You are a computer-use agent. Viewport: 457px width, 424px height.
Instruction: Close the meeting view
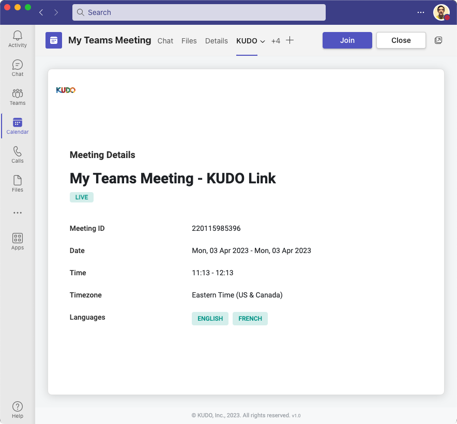[401, 40]
